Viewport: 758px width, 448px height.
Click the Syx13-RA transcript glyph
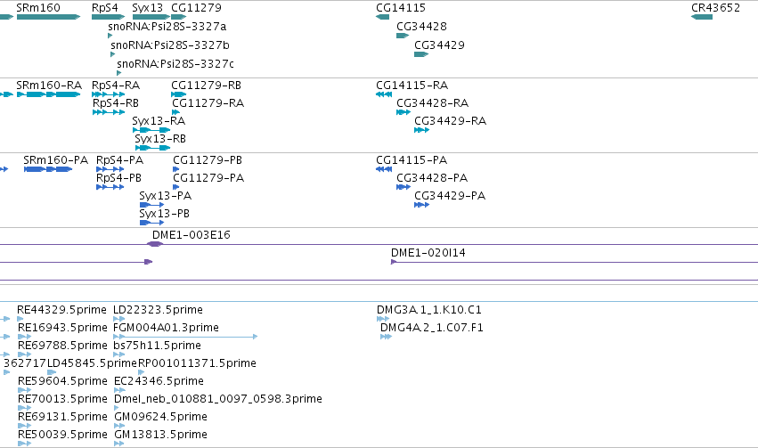[x=151, y=130]
